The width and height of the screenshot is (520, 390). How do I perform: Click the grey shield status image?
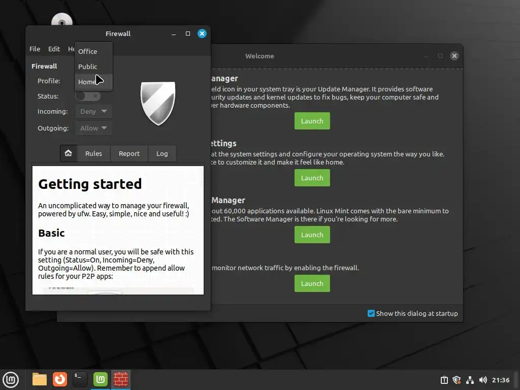click(x=158, y=103)
